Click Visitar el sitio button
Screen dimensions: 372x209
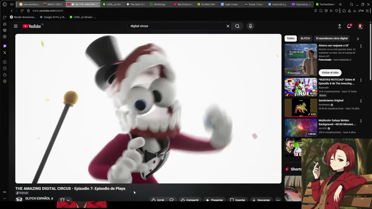pos(330,73)
